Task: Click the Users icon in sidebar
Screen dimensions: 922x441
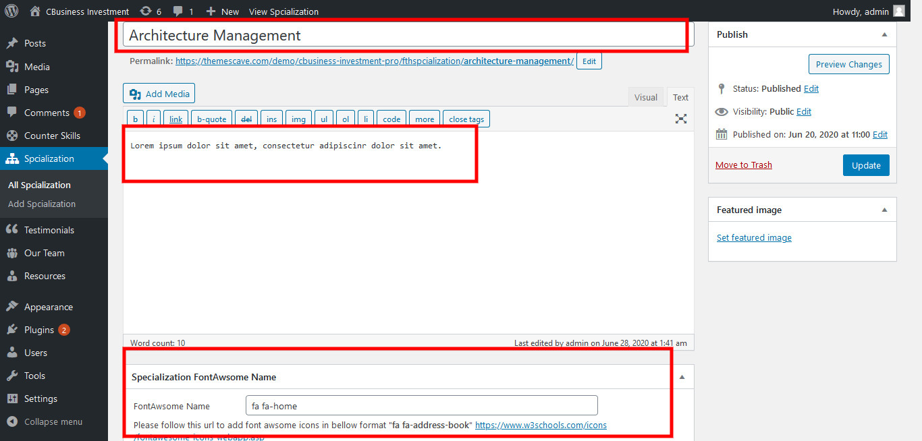Action: click(12, 353)
